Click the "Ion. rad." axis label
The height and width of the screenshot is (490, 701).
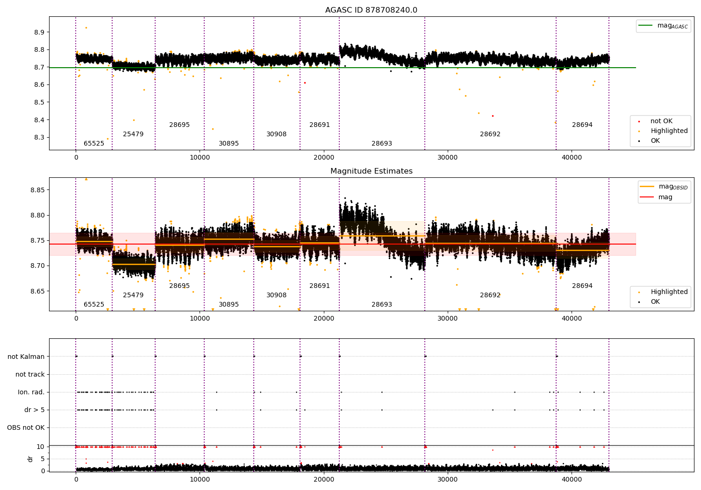pos(31,392)
